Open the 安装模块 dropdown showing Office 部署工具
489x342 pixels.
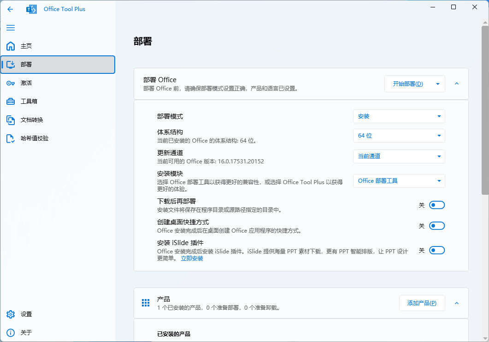click(399, 181)
